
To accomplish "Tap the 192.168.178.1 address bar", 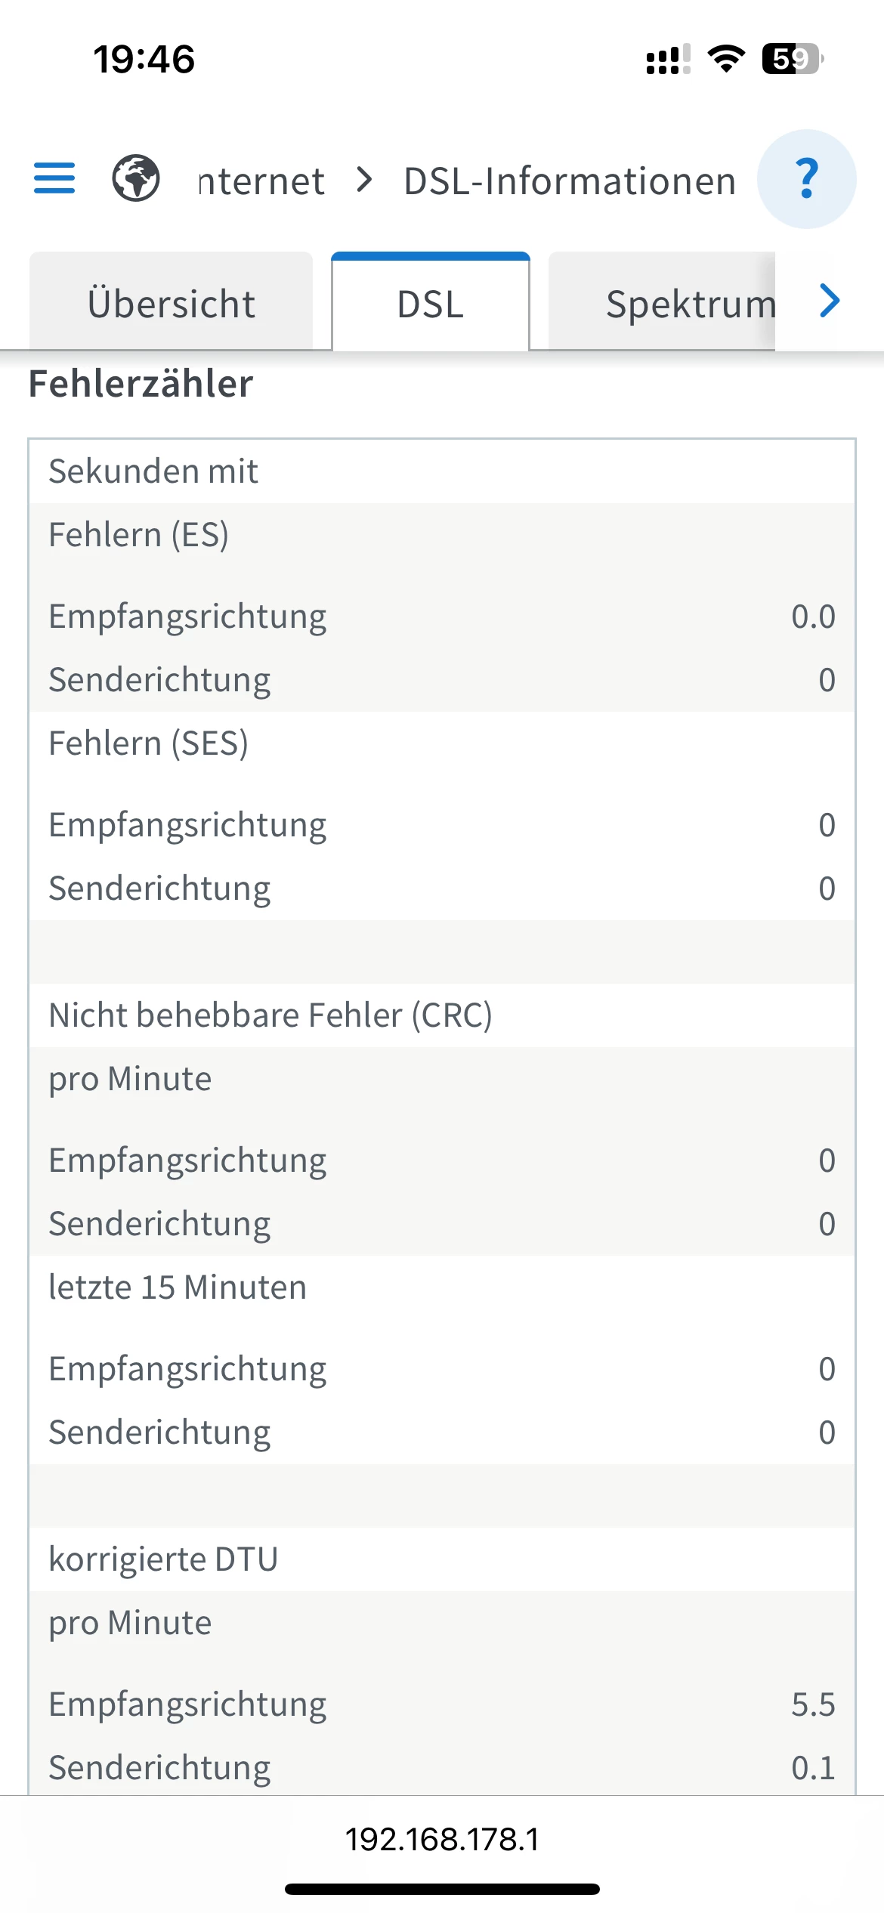I will (442, 1839).
